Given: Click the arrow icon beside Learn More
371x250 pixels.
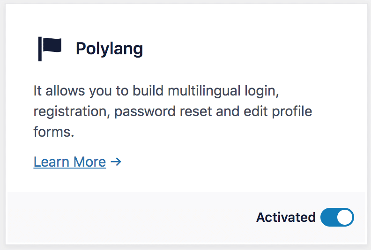Looking at the screenshot, I should click(116, 162).
